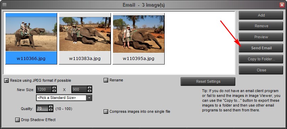Open the Preview button
This screenshot has width=287, height=129.
[x=261, y=37]
